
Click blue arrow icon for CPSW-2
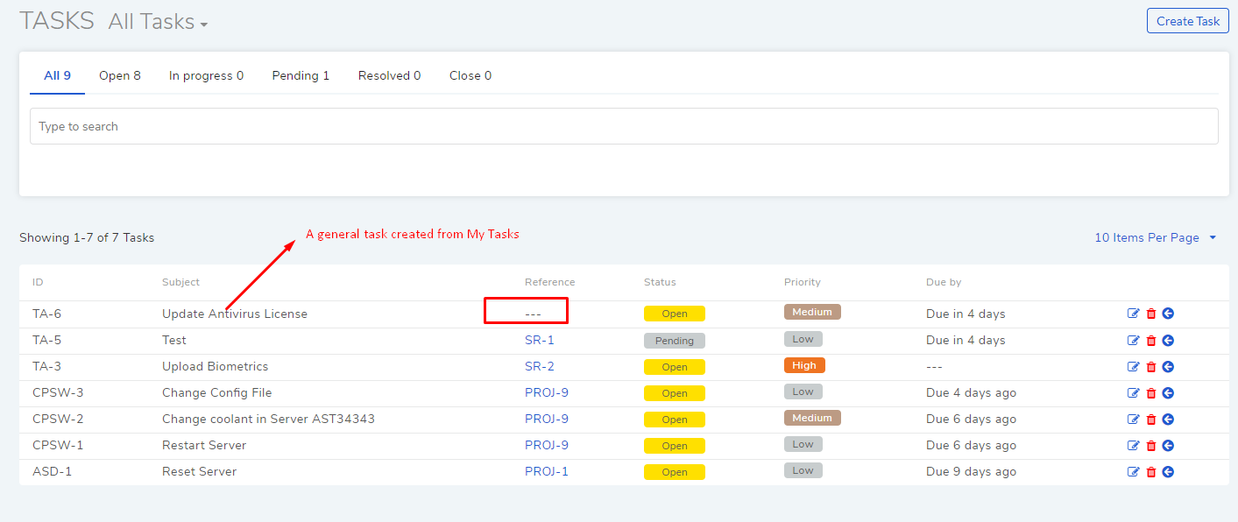[x=1168, y=419]
